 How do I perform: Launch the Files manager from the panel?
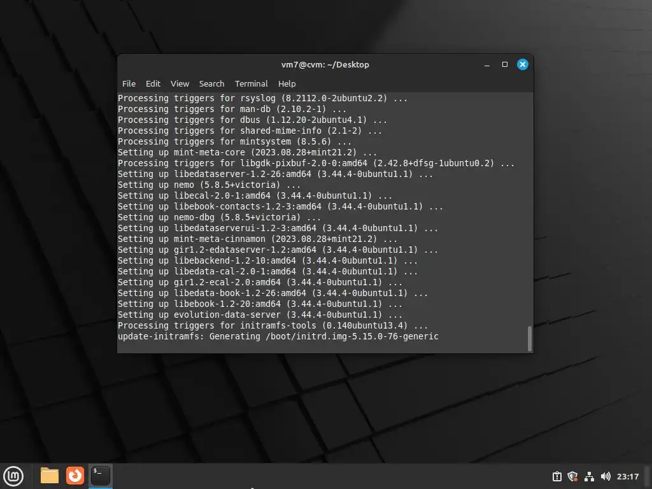pos(50,476)
